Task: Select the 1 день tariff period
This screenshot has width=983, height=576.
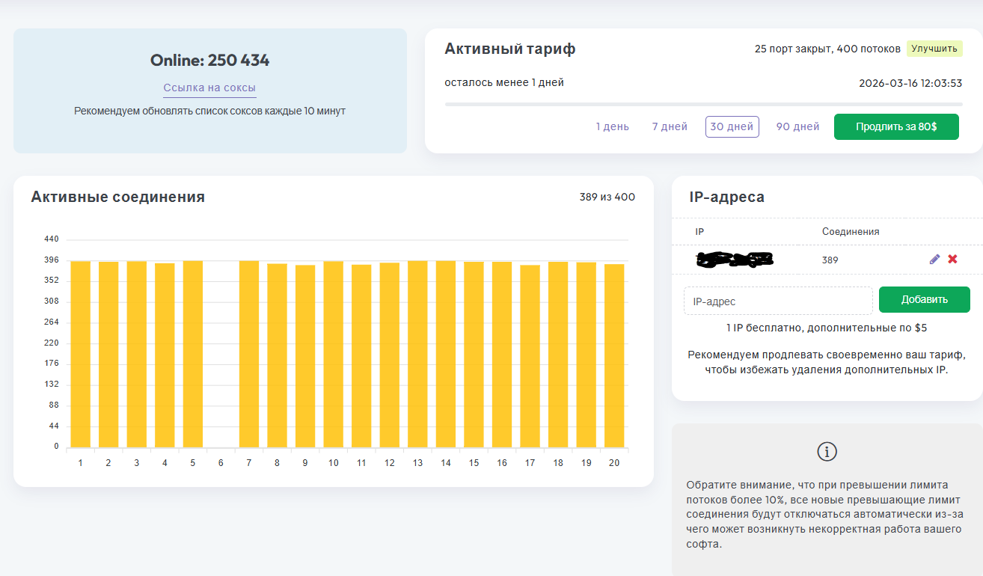Action: point(612,127)
